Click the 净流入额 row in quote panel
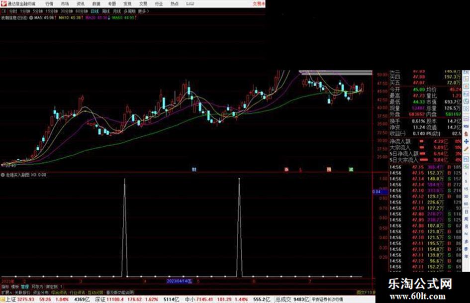This screenshot has height=303, width=470. 426,141
